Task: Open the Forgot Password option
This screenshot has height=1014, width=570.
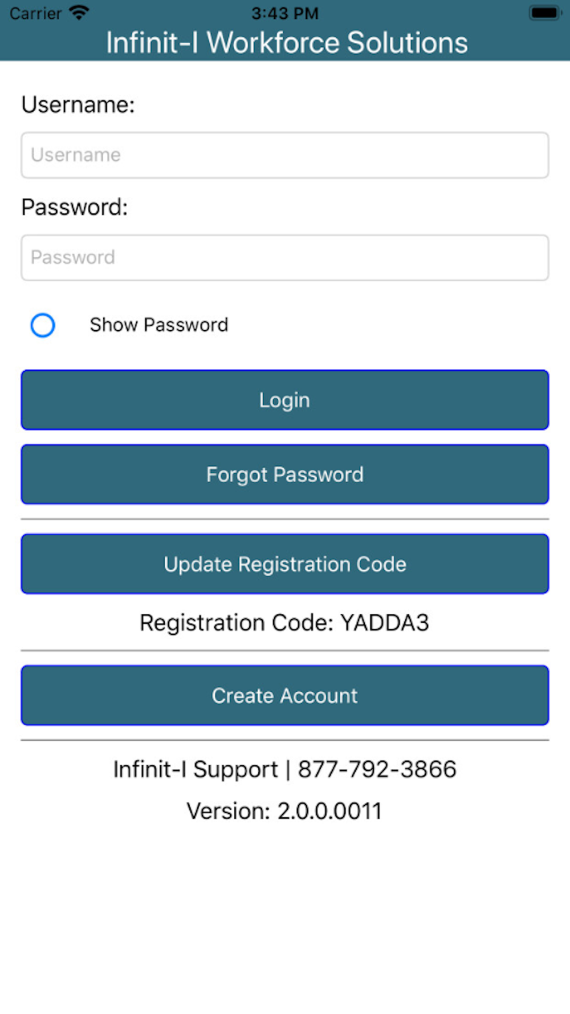Action: pos(285,474)
